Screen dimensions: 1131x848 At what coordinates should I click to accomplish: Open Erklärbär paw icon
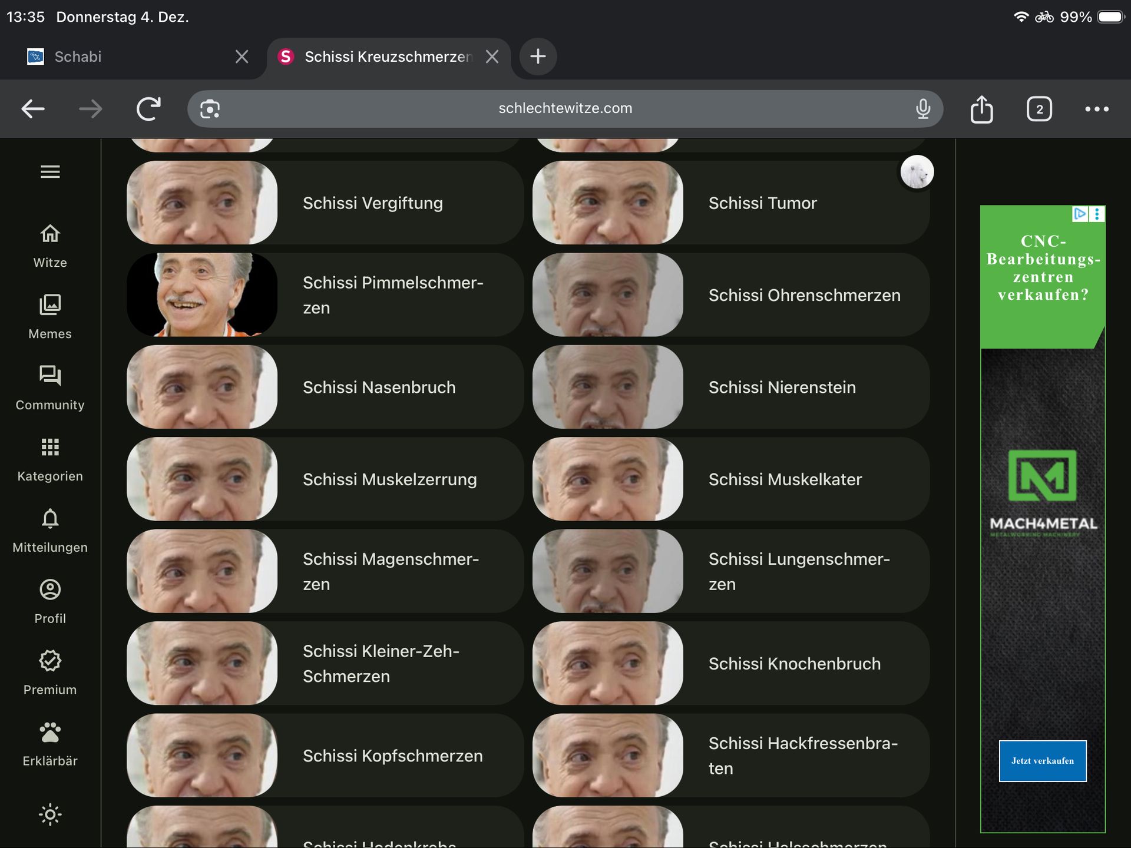(50, 733)
